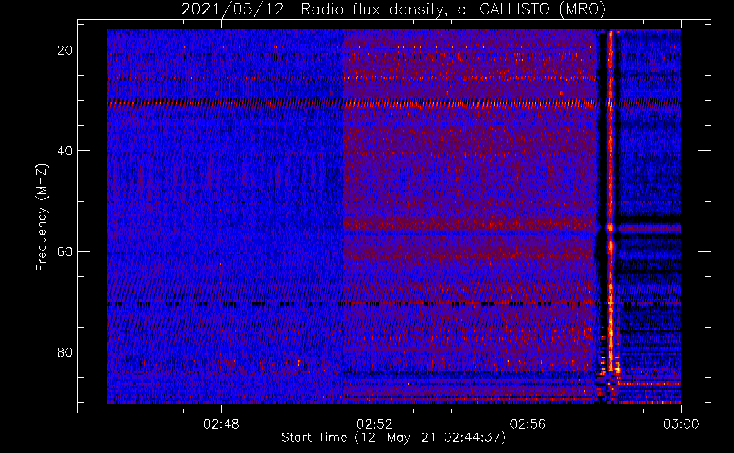The width and height of the screenshot is (734, 453).
Task: Click the 40 MHz frequency tick label
Action: coord(65,151)
